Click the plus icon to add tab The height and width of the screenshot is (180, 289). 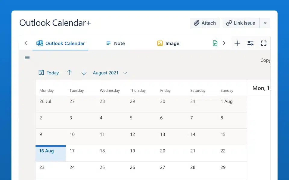pos(237,43)
